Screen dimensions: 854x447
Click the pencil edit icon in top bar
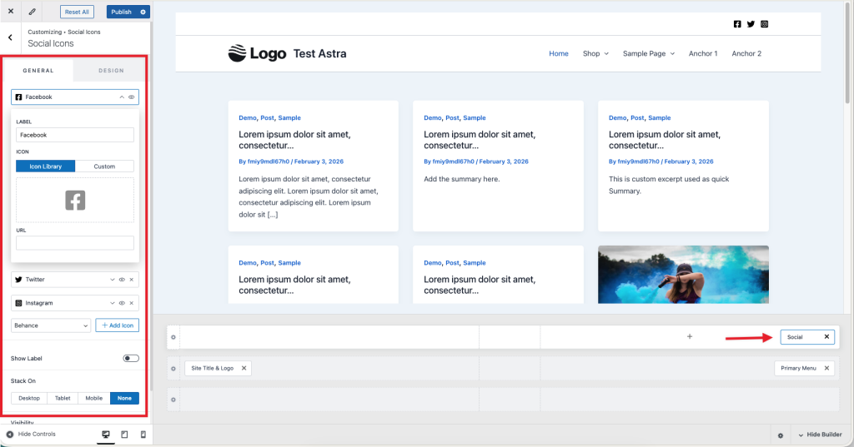tap(33, 12)
